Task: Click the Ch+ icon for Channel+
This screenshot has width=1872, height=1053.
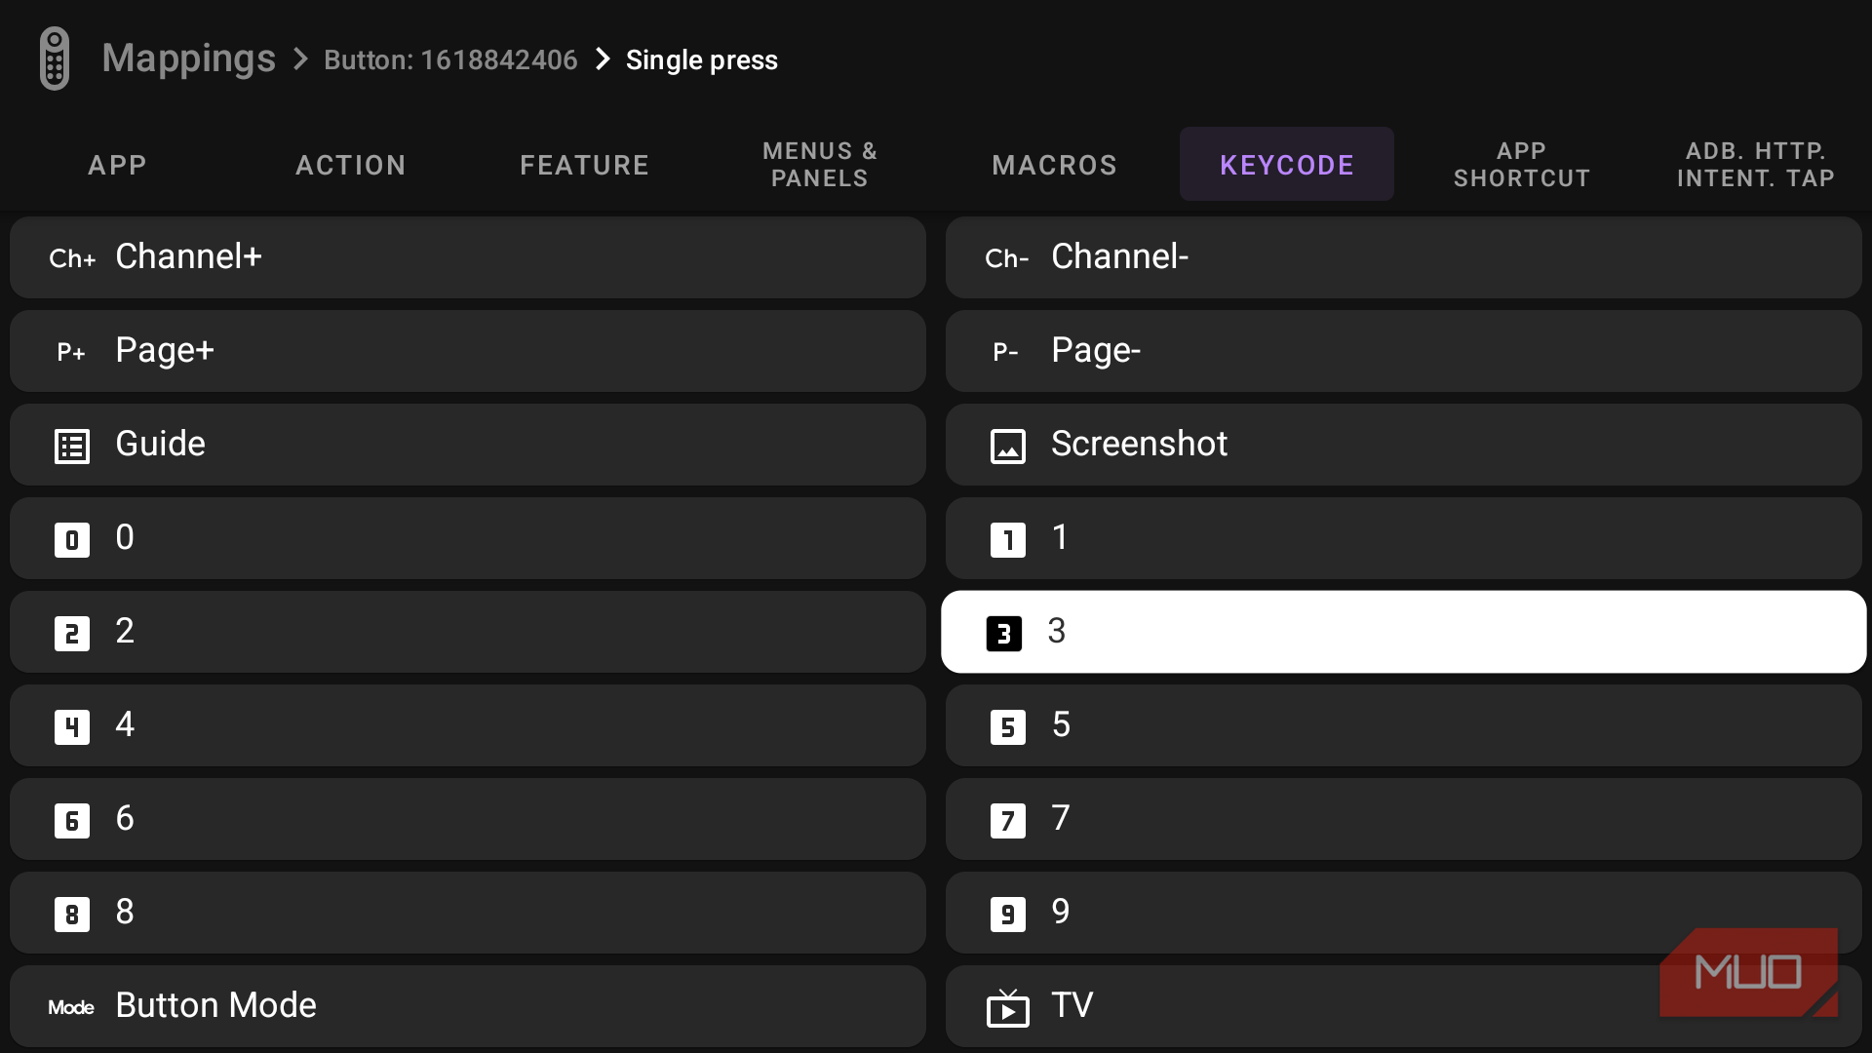Action: click(x=72, y=258)
